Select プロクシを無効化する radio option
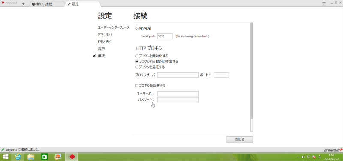343x161 pixels. point(137,56)
